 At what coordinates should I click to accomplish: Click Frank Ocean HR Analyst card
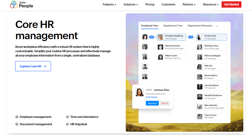click(x=212, y=117)
